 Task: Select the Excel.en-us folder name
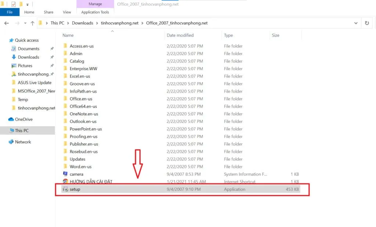[80, 76]
